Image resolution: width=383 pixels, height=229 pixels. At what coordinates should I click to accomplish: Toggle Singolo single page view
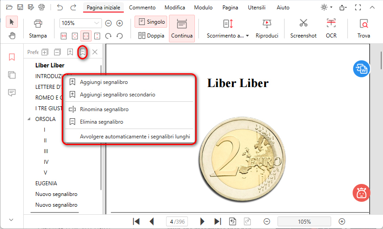point(151,22)
